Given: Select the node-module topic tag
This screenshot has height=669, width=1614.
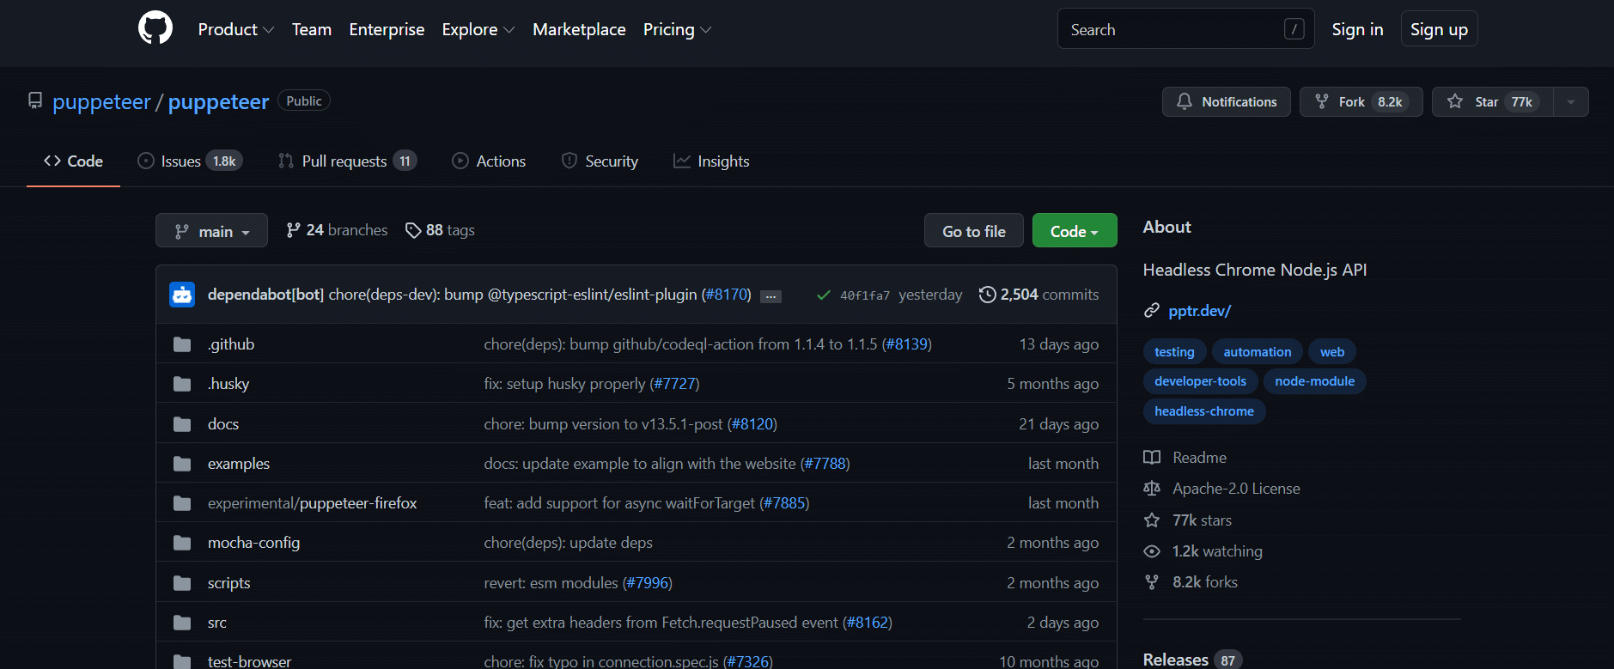Looking at the screenshot, I should pos(1314,381).
